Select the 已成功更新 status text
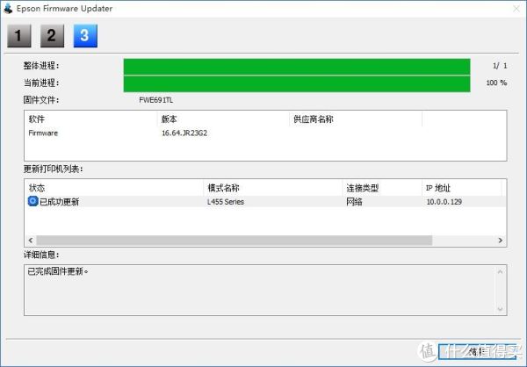The width and height of the screenshot is (527, 367). click(x=60, y=202)
